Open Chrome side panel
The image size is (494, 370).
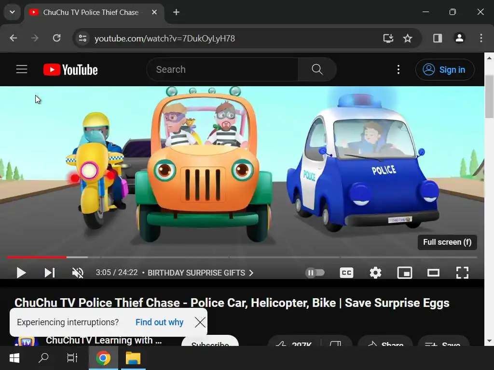point(437,38)
